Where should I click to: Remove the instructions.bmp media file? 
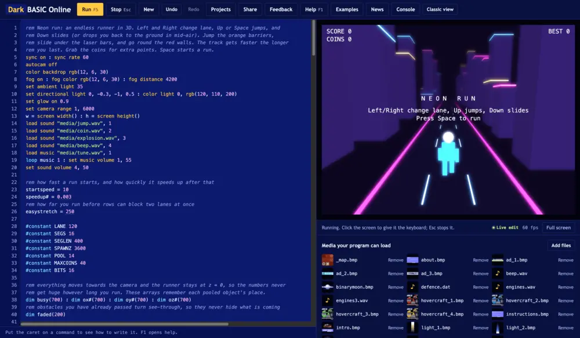point(565,314)
